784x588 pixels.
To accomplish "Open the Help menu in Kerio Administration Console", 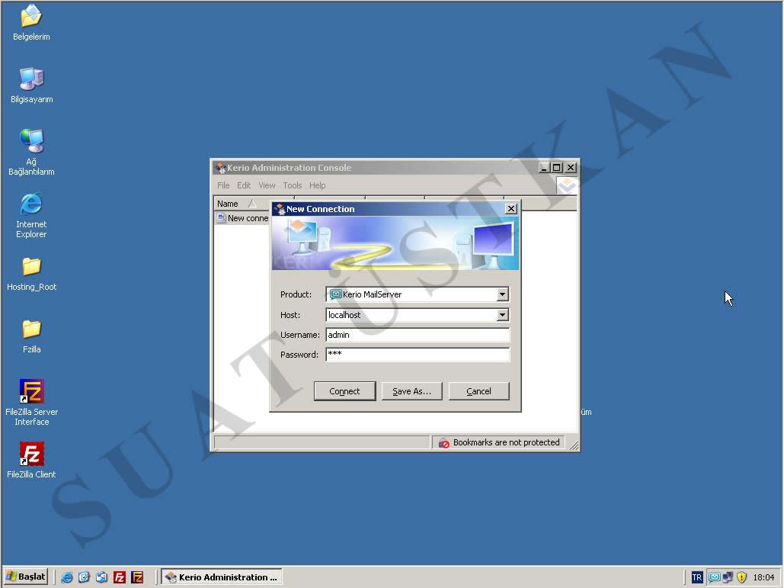I will coord(317,185).
